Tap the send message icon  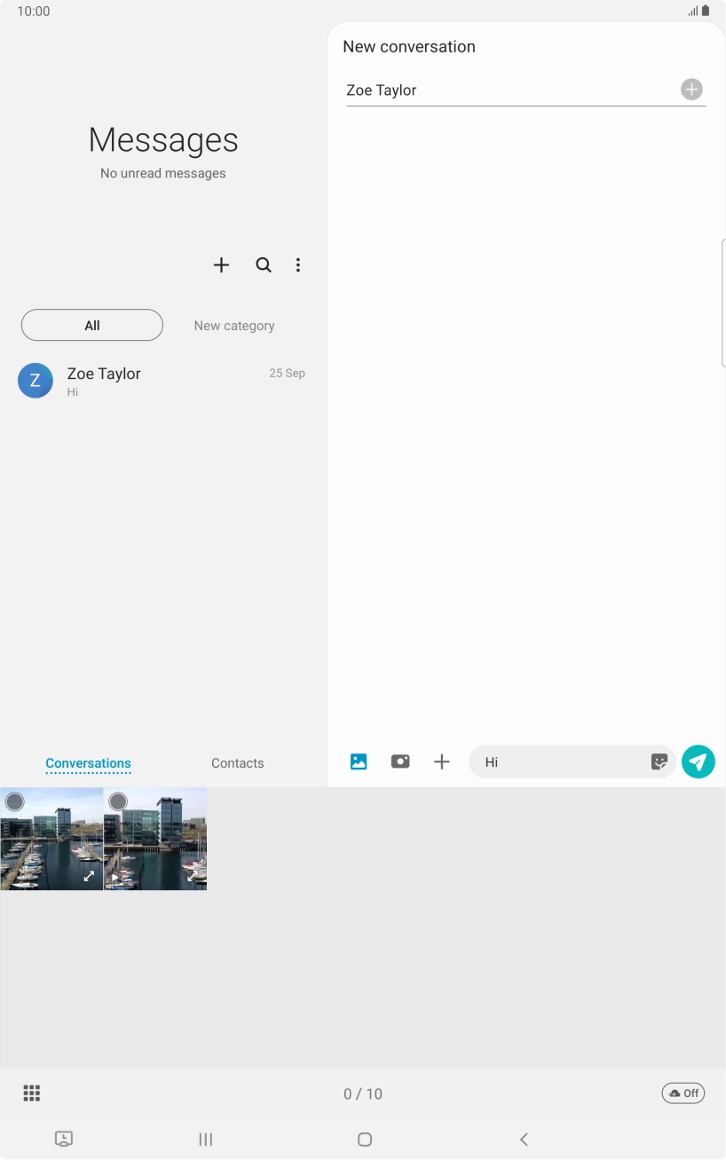point(698,761)
